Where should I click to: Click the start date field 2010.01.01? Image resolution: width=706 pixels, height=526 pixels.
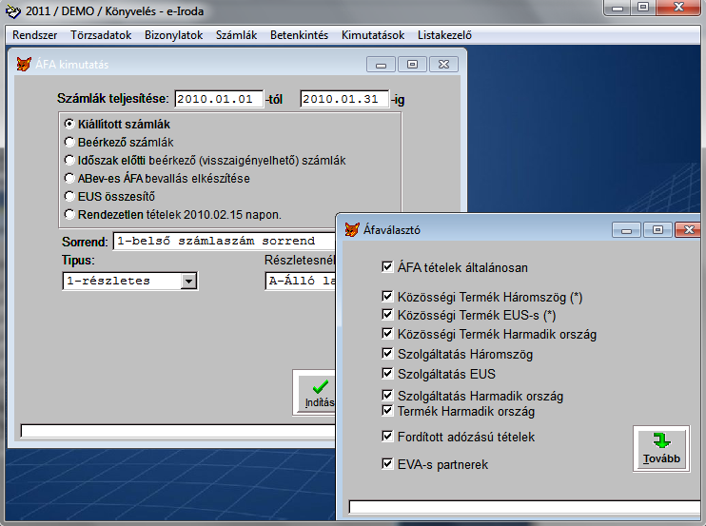coord(218,99)
